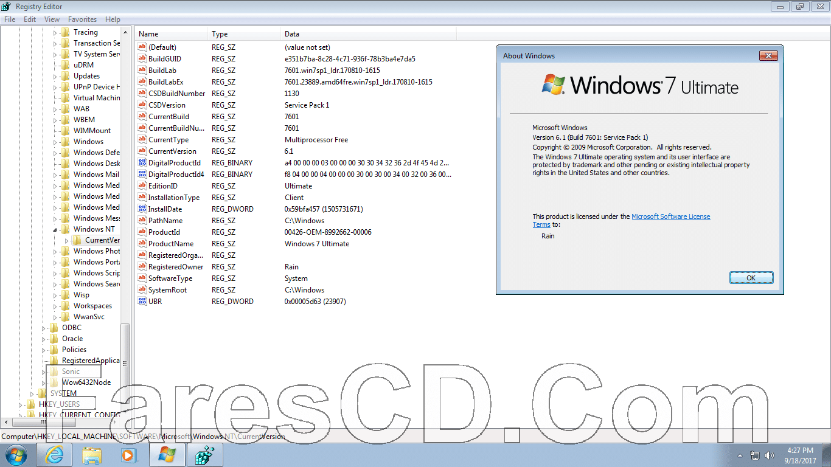Click the Windows NT folder icon
This screenshot has height=467, width=831.
point(66,229)
